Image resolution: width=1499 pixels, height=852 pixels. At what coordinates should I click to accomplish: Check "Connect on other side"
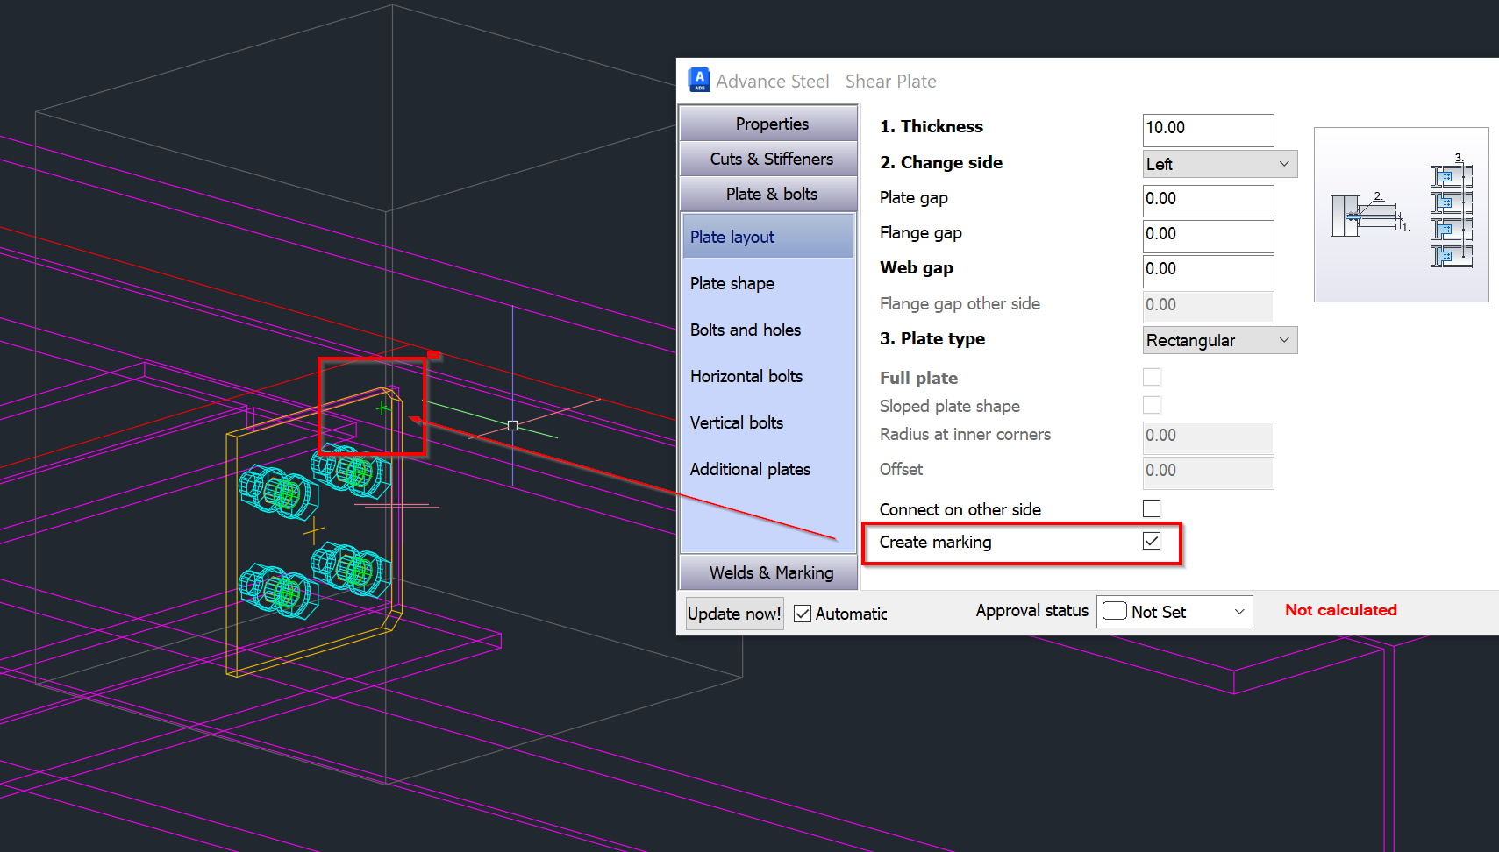click(x=1151, y=508)
